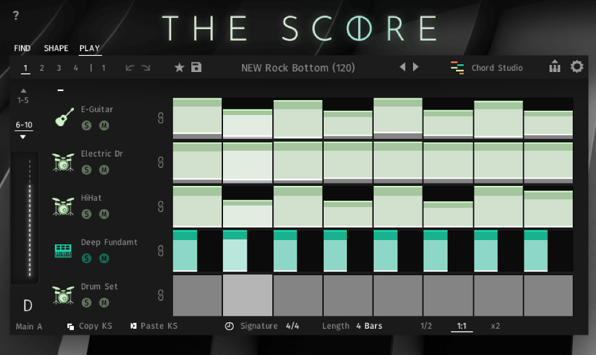The image size is (596, 355).
Task: Solo the Electric Dr track
Action: click(86, 170)
